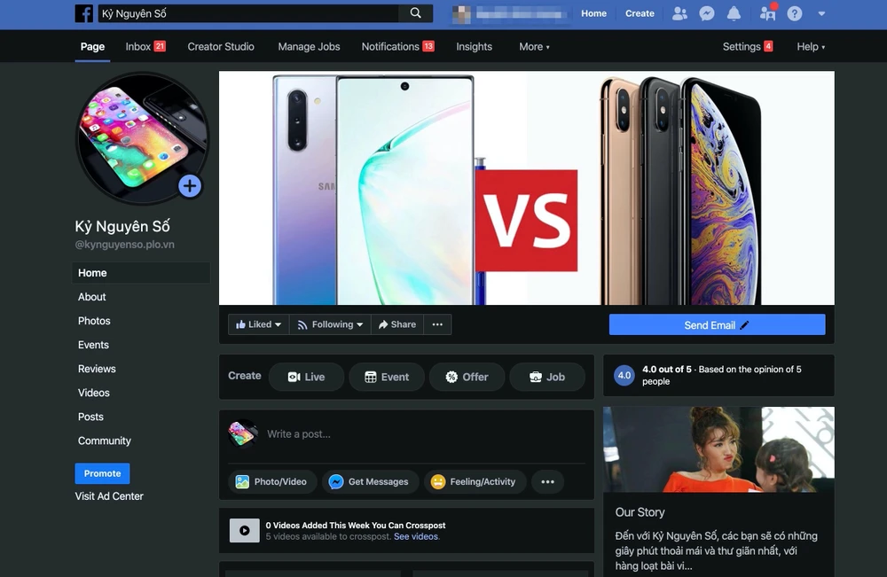Click the plus icon on profile picture
The height and width of the screenshot is (577, 887).
point(190,186)
